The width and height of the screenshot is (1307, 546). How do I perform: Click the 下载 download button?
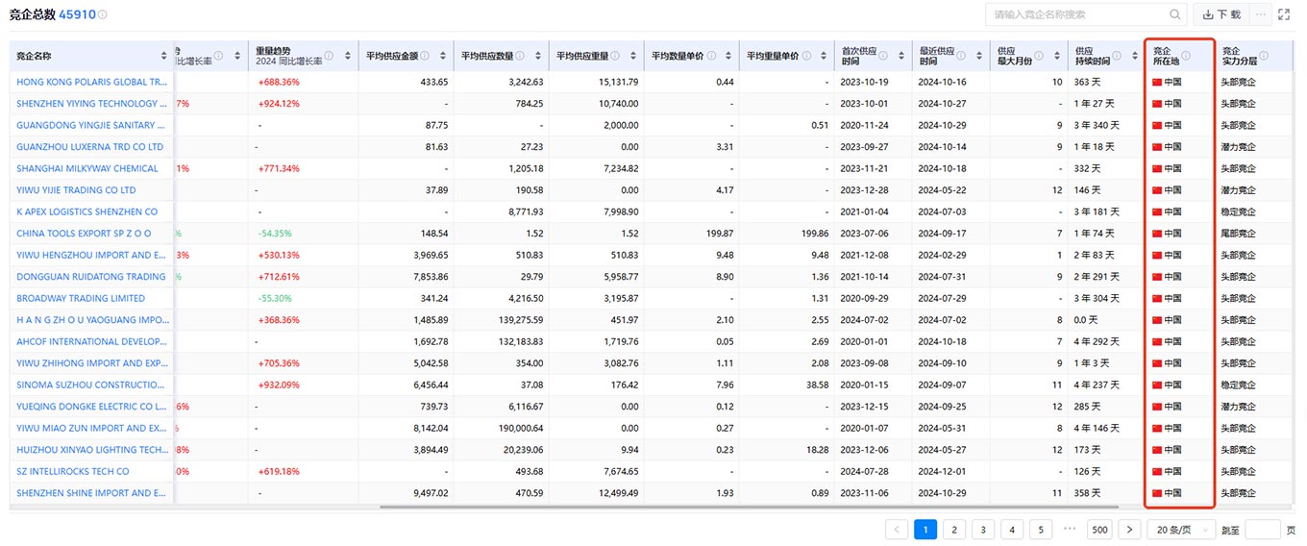(1221, 14)
